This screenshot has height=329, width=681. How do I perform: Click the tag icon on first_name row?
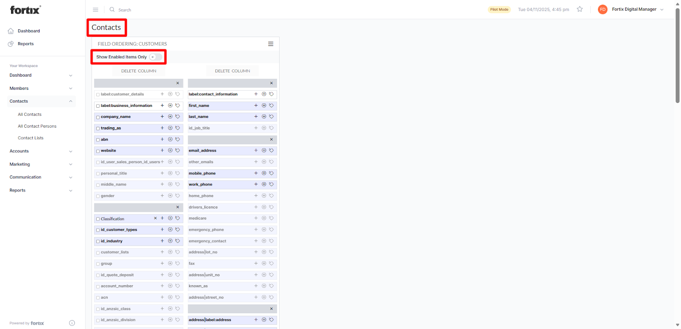tap(271, 106)
